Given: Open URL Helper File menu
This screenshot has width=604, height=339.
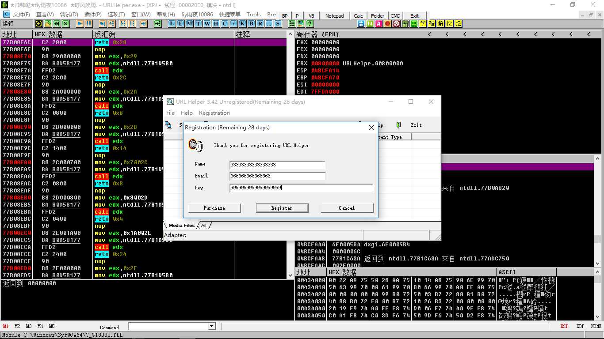Looking at the screenshot, I should pyautogui.click(x=171, y=113).
